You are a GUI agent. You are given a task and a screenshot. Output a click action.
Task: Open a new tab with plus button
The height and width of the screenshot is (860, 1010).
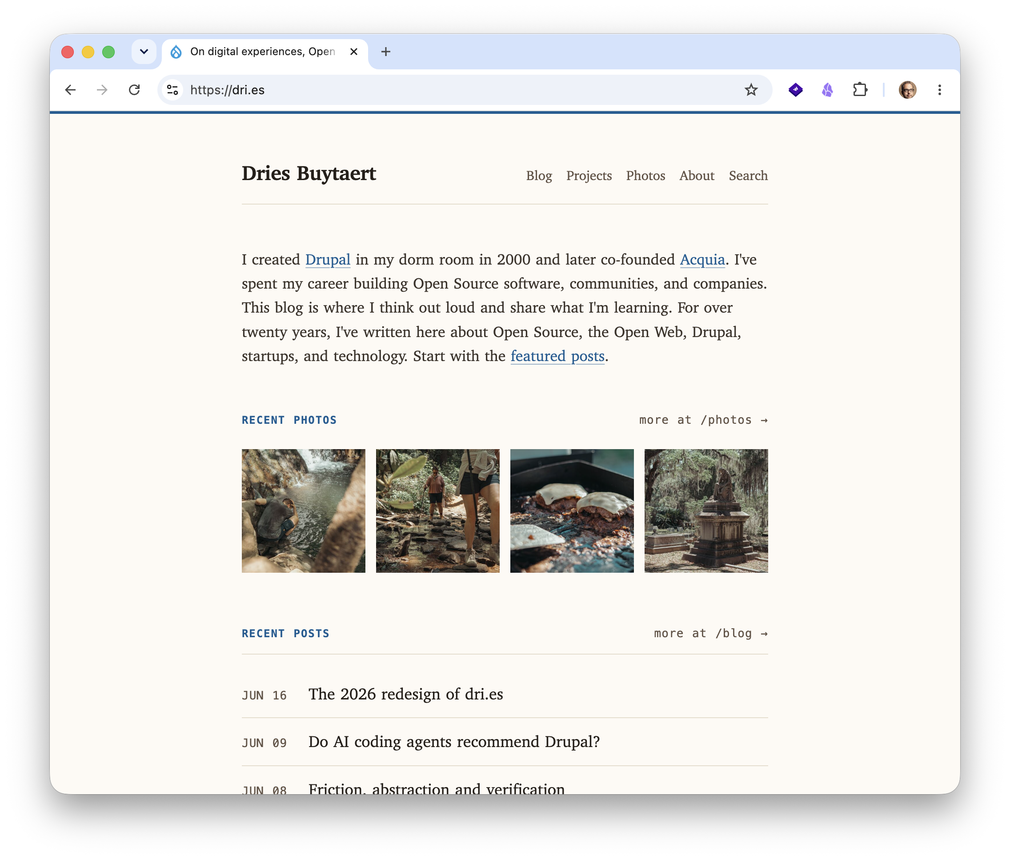tap(385, 52)
